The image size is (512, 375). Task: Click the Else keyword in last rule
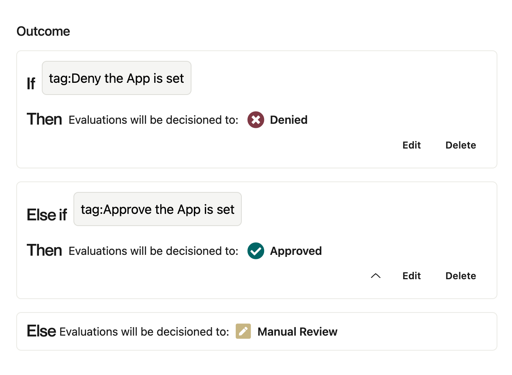[41, 331]
